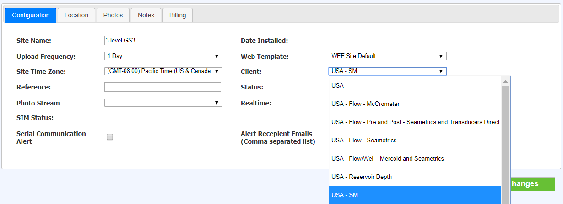This screenshot has height=204, width=563.
Task: Expand the Site Time Zone dropdown
Action: pyautogui.click(x=163, y=71)
